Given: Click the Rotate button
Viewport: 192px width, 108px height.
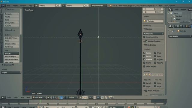Looking at the screenshot, I should click(x=11, y=17).
